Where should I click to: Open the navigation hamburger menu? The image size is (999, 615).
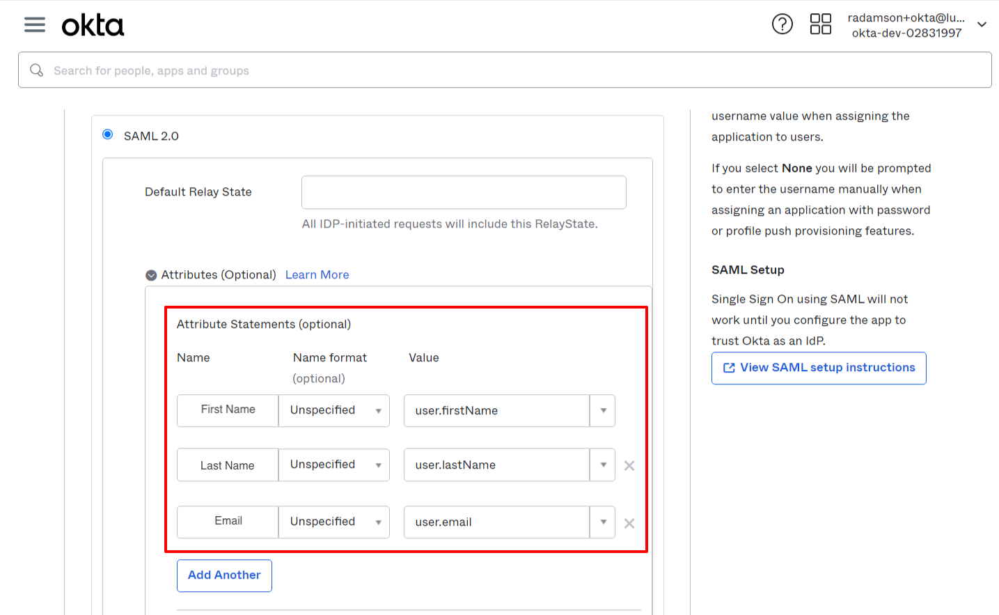tap(34, 24)
